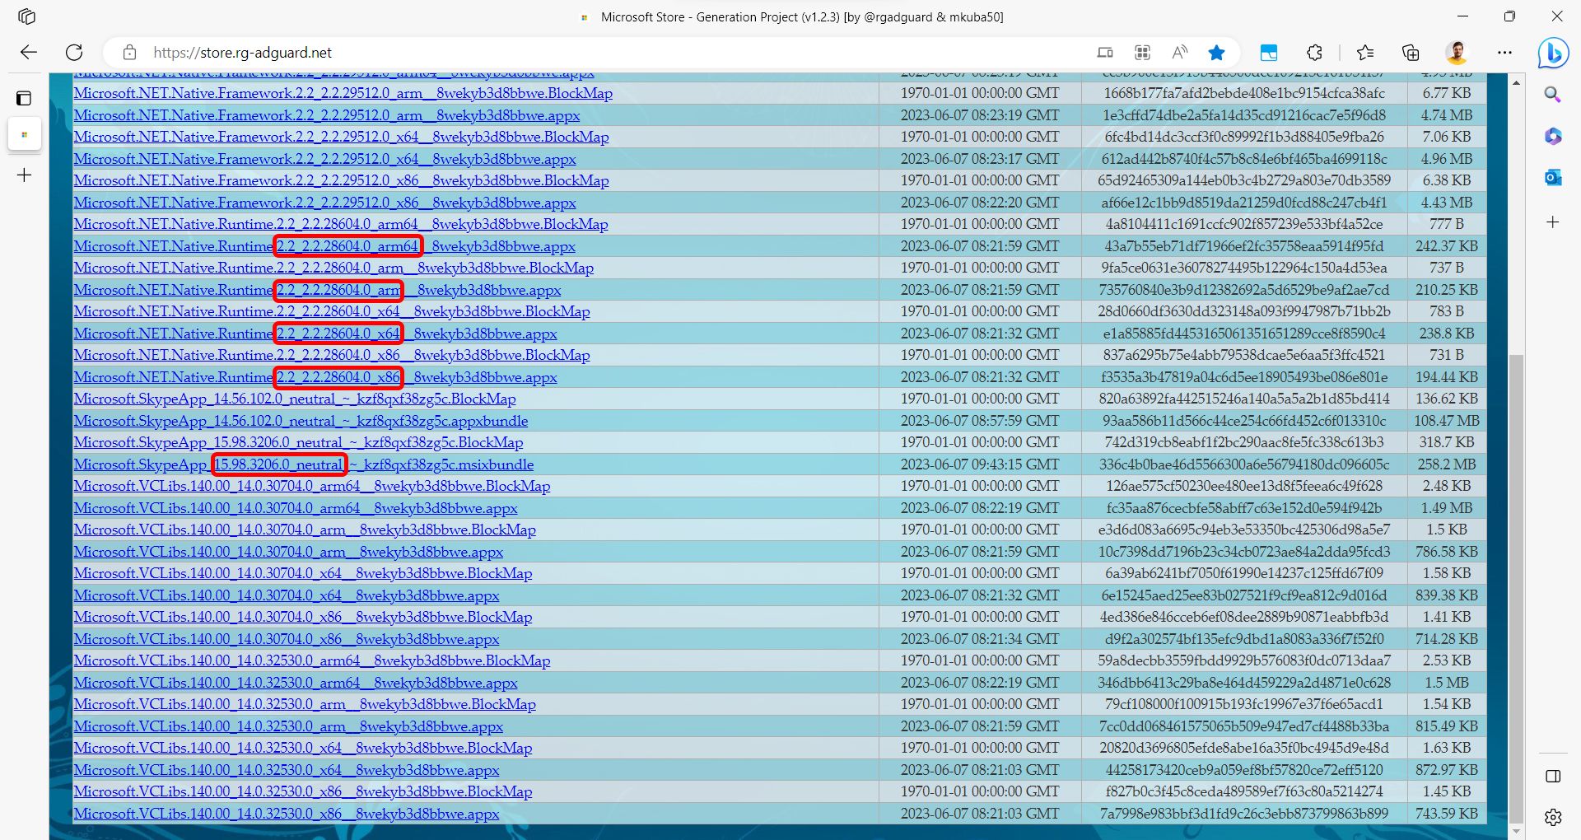Screen dimensions: 1581x840
Task: Open VCLibs 14.0.32530.0 arm64 appx link
Action: [296, 683]
